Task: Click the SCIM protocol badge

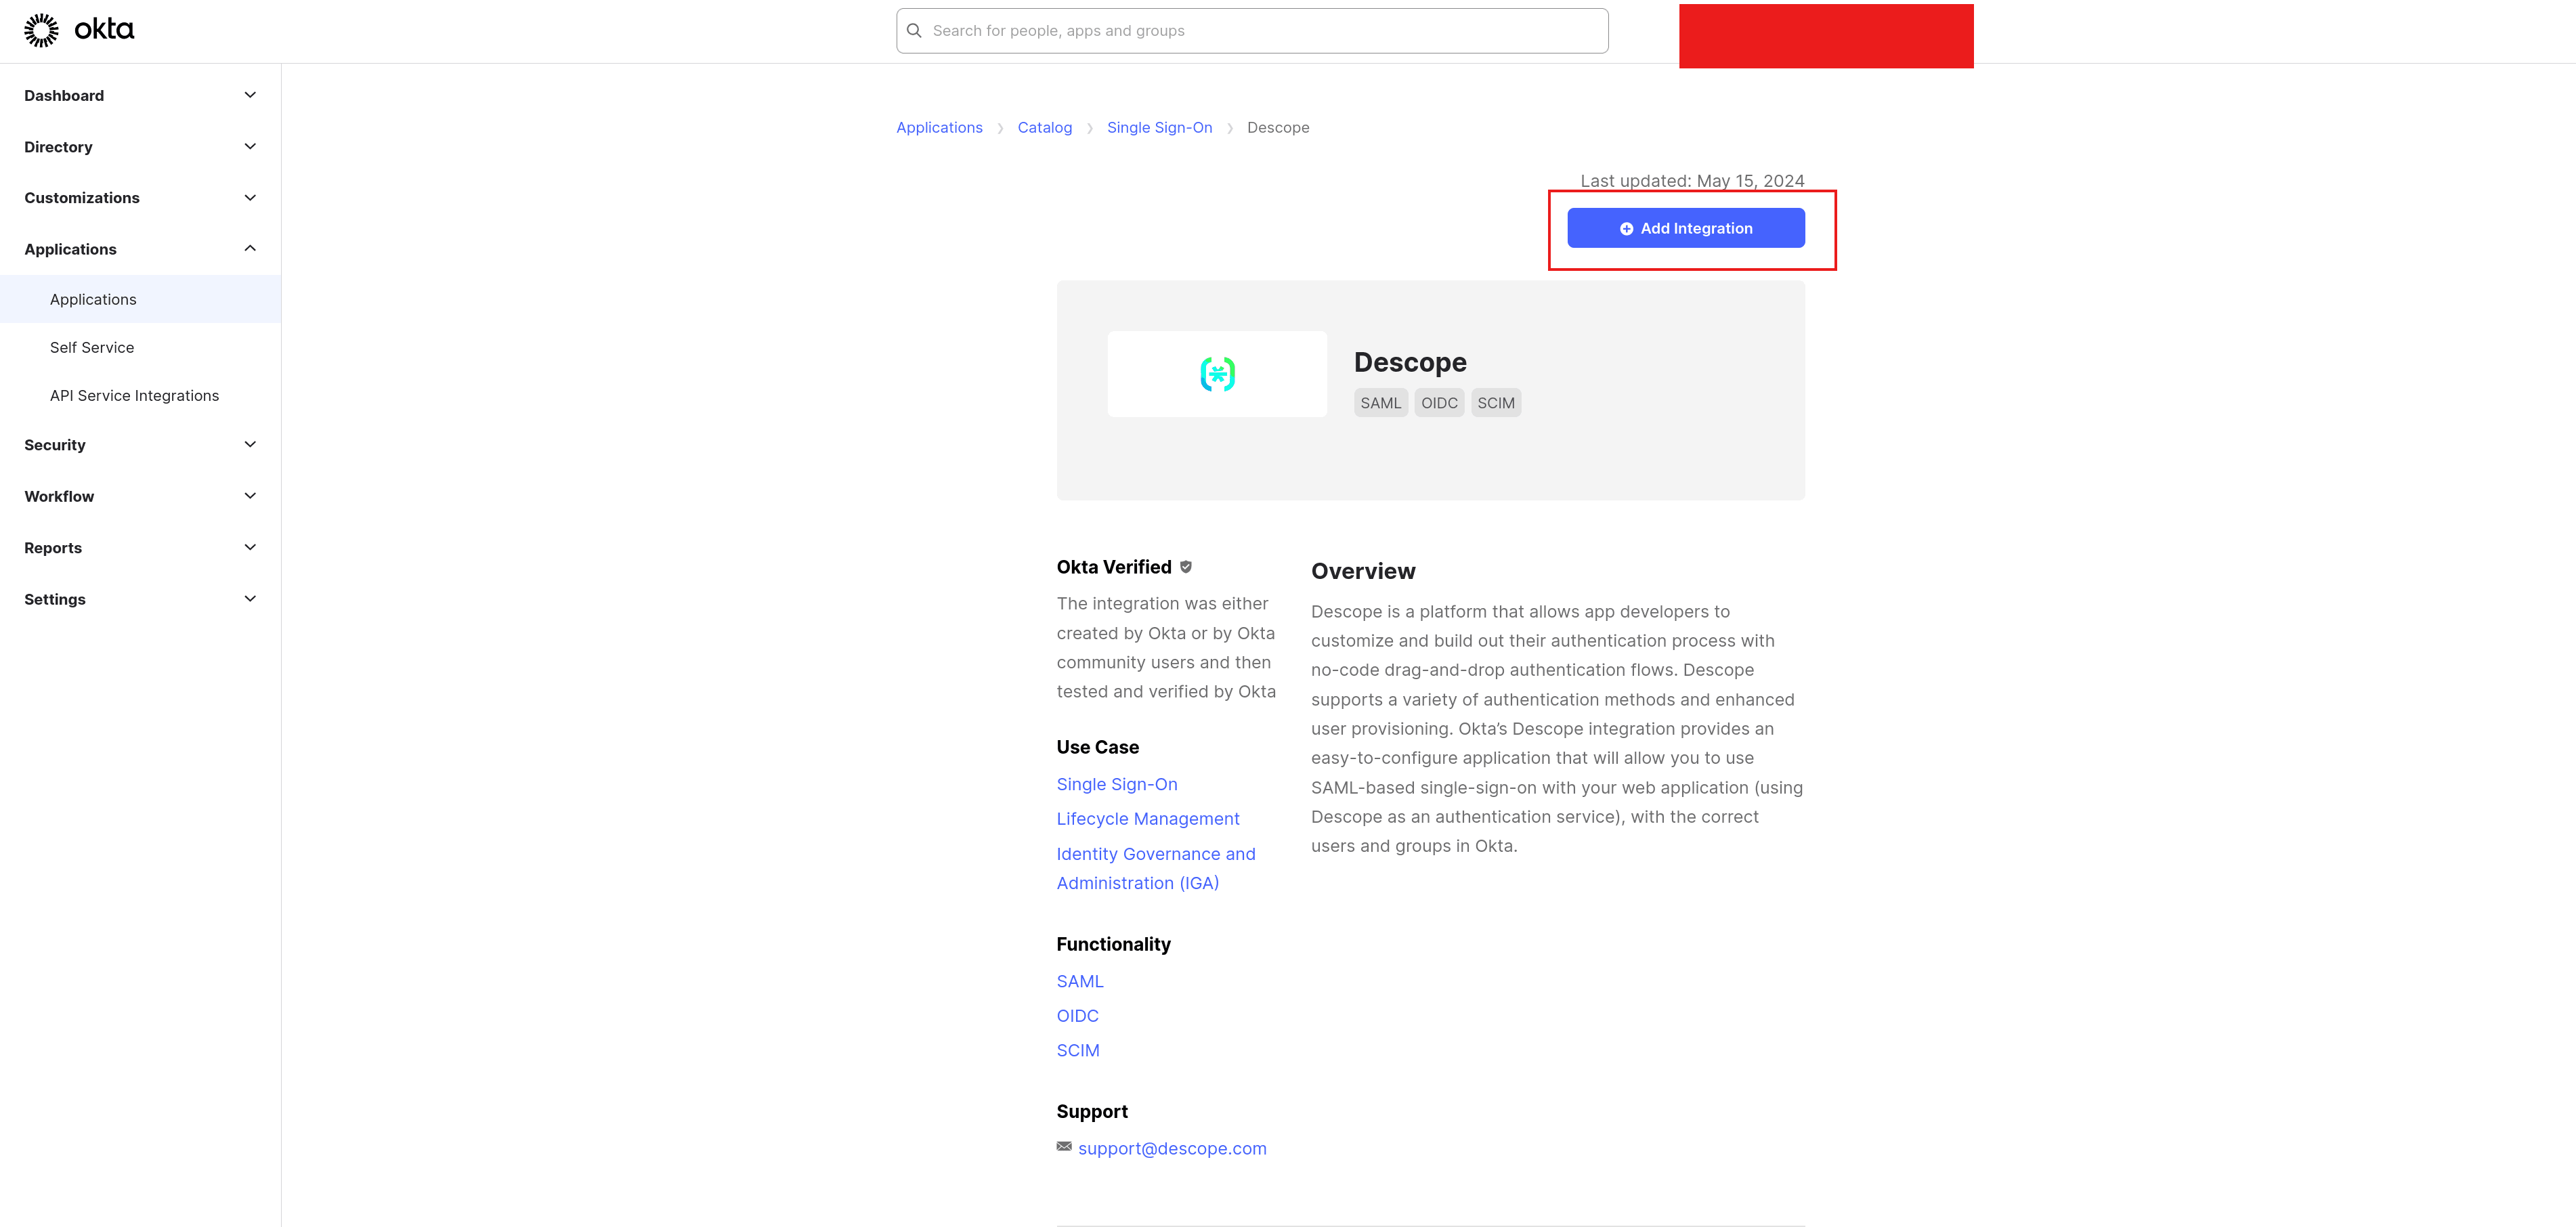Action: coord(1496,403)
